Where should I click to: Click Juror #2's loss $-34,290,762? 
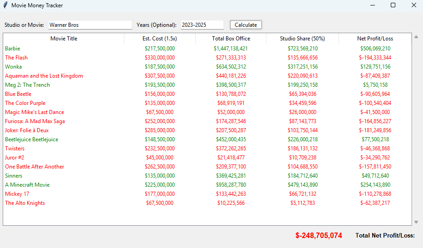[375, 158]
